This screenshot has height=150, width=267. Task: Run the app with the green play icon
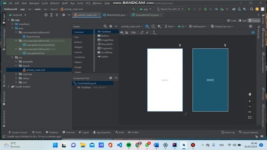tap(189, 9)
